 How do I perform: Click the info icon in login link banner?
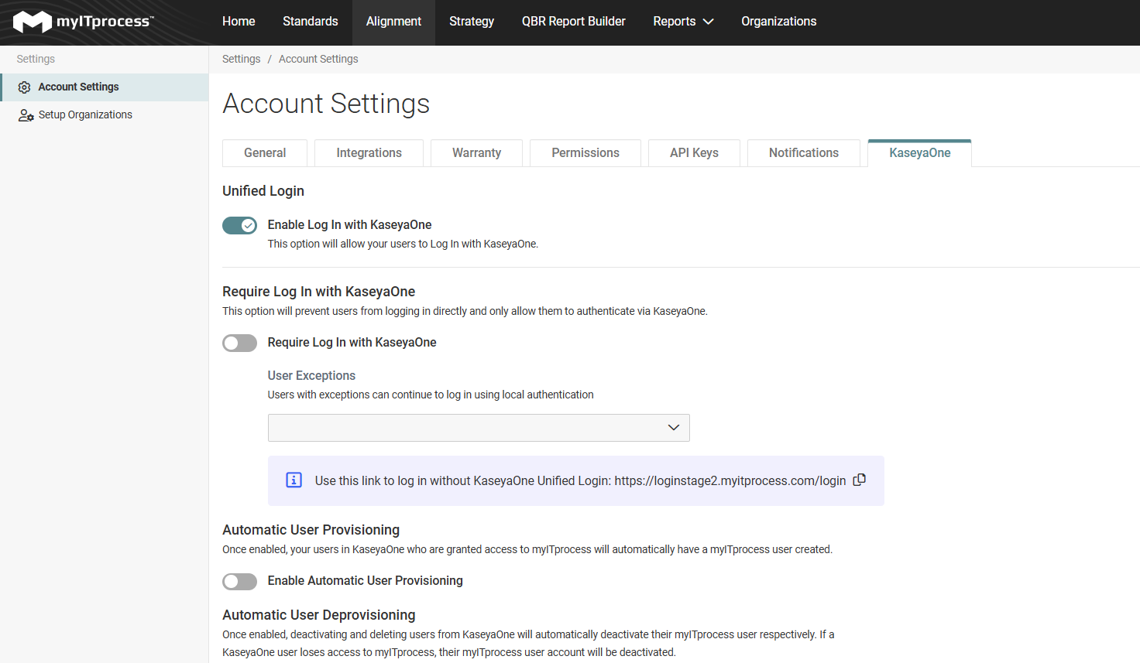[x=294, y=480]
